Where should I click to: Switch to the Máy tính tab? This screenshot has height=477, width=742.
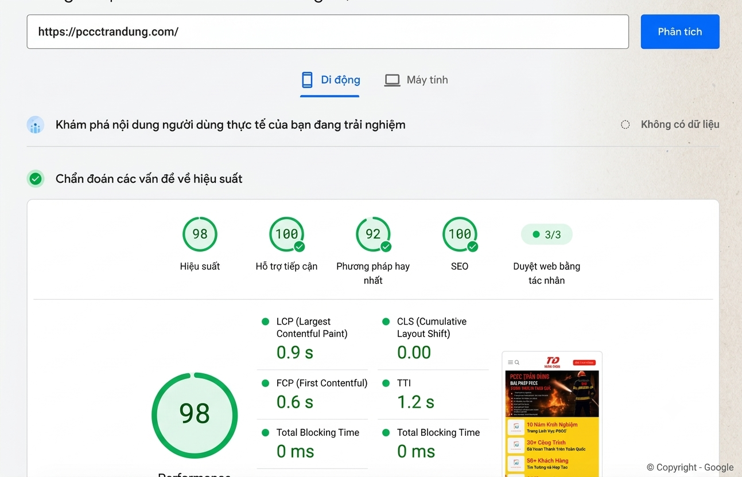point(416,80)
